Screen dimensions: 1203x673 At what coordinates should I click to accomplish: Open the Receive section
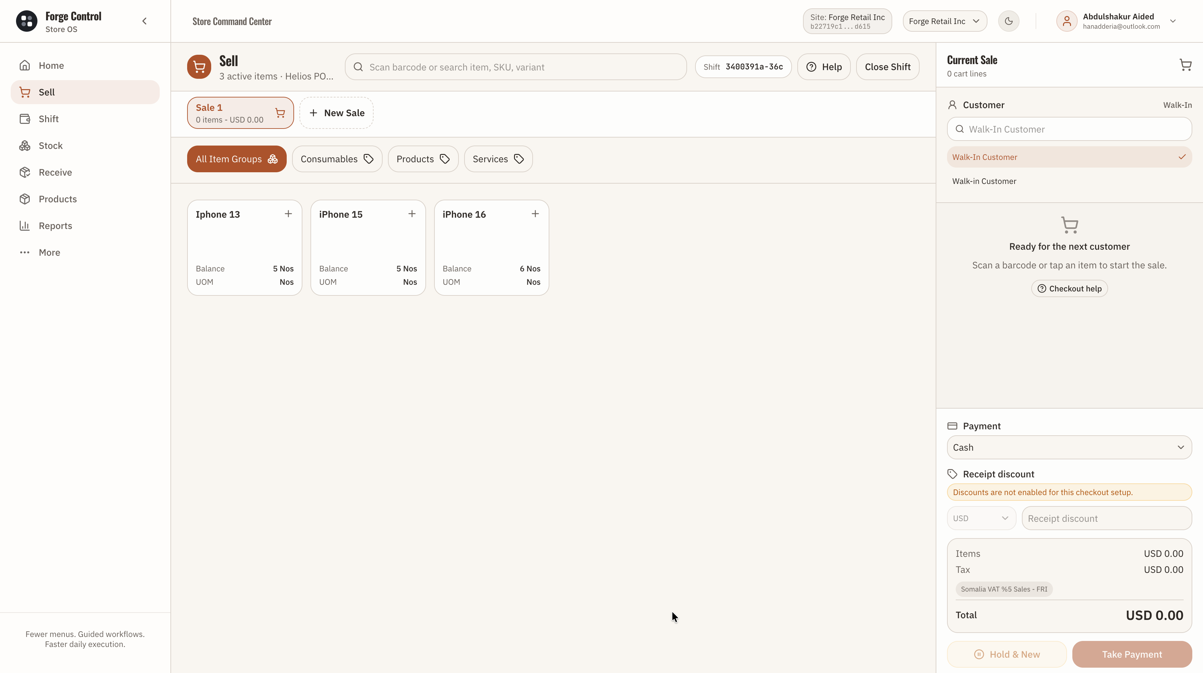[85, 172]
